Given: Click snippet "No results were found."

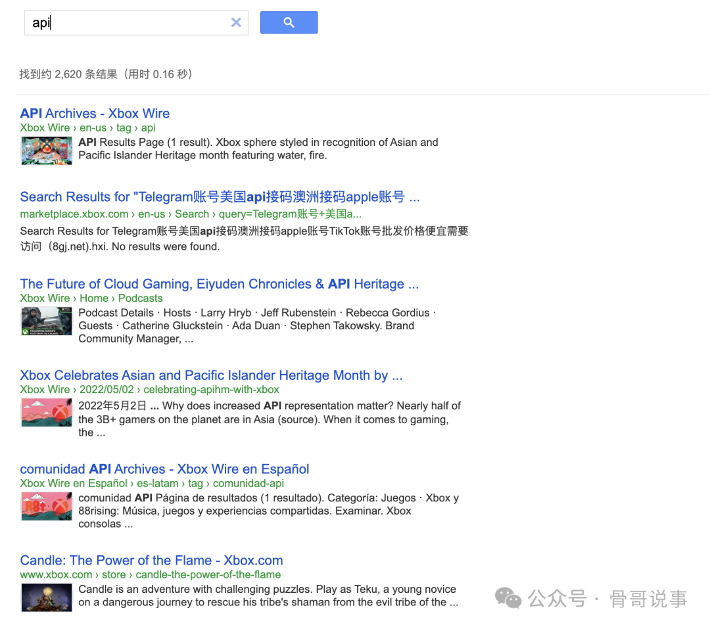Looking at the screenshot, I should (166, 246).
